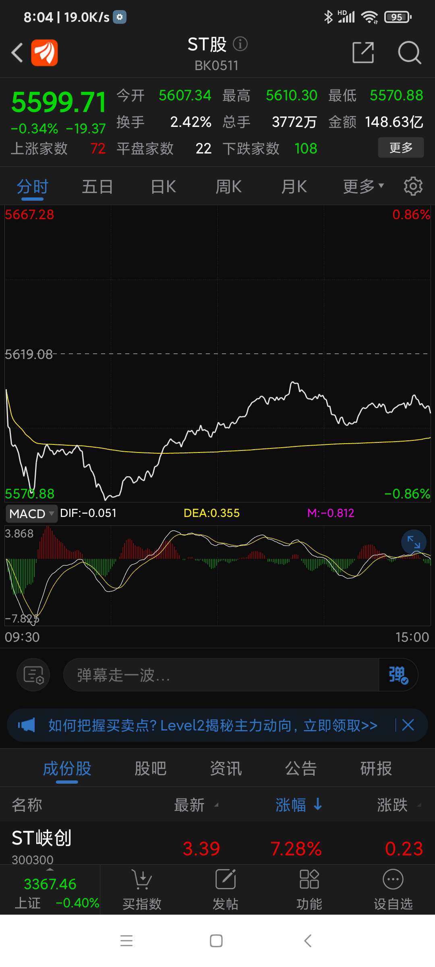Tap the 更多 button in quote panel
Screen dimensions: 435x967
pos(401,147)
